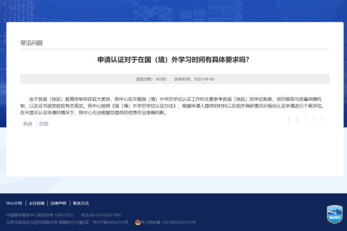Click the 关闭 link below the article
The width and height of the screenshot is (347, 231).
(x=28, y=124)
